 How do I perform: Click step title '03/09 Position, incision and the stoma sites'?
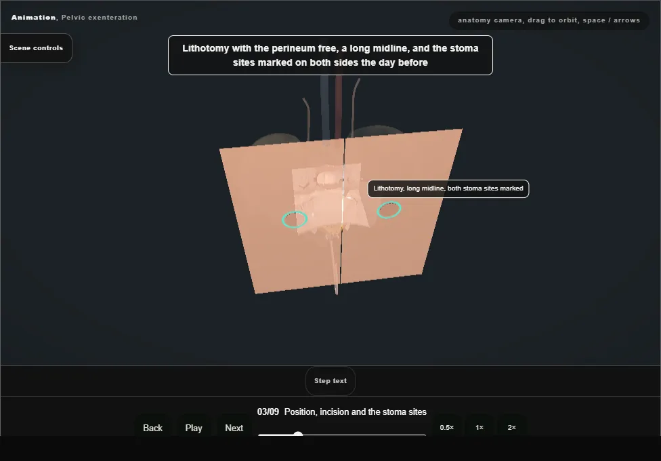(342, 412)
